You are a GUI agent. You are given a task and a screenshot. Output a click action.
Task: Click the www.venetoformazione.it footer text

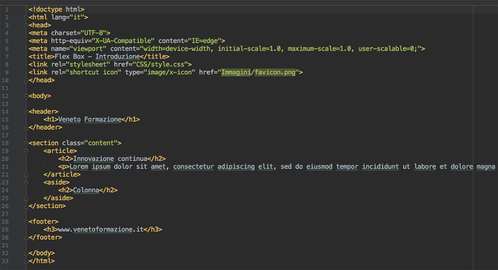(x=101, y=229)
